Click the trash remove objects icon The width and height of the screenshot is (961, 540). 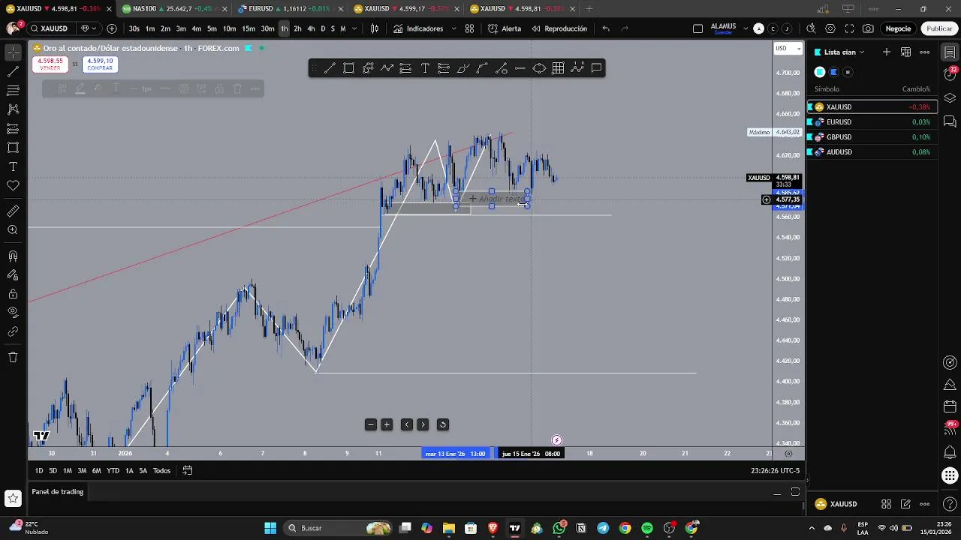point(13,357)
